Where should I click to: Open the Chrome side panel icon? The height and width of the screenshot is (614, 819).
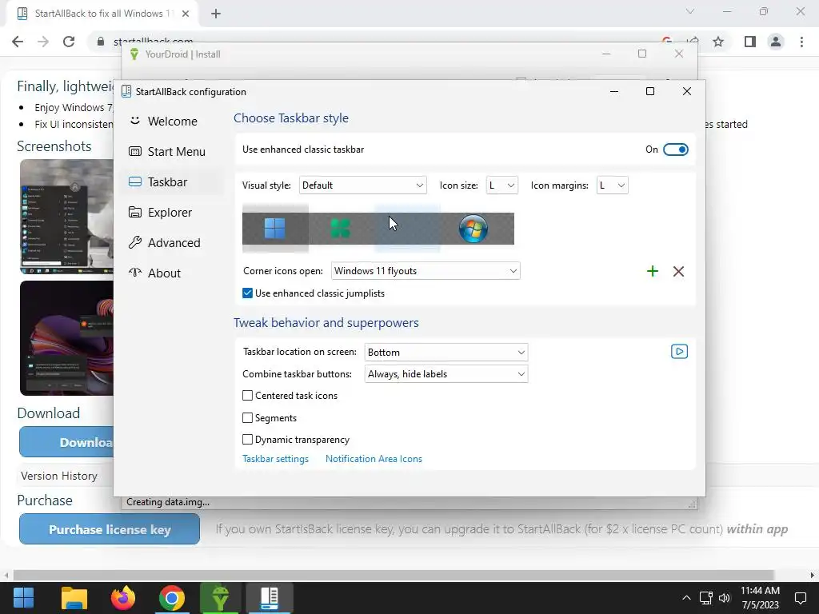click(x=750, y=42)
